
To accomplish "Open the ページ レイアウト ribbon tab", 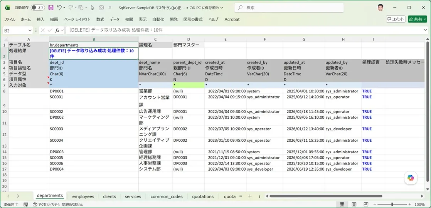I will click(x=77, y=19).
